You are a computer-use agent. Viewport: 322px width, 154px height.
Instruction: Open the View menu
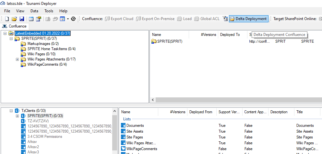pos(20,11)
